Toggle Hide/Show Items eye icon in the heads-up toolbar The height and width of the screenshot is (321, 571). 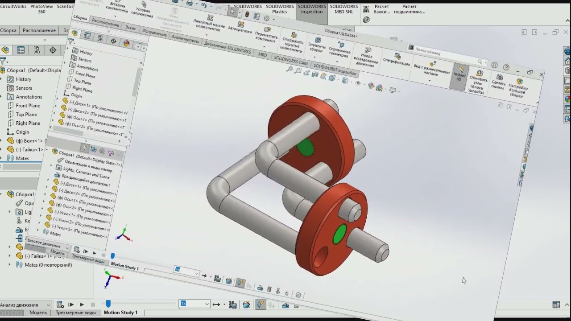(358, 83)
